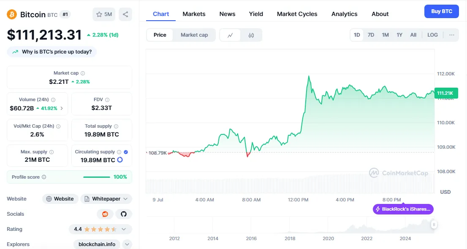The image size is (467, 249).
Task: Click the Market cap info icon
Action: [83, 73]
